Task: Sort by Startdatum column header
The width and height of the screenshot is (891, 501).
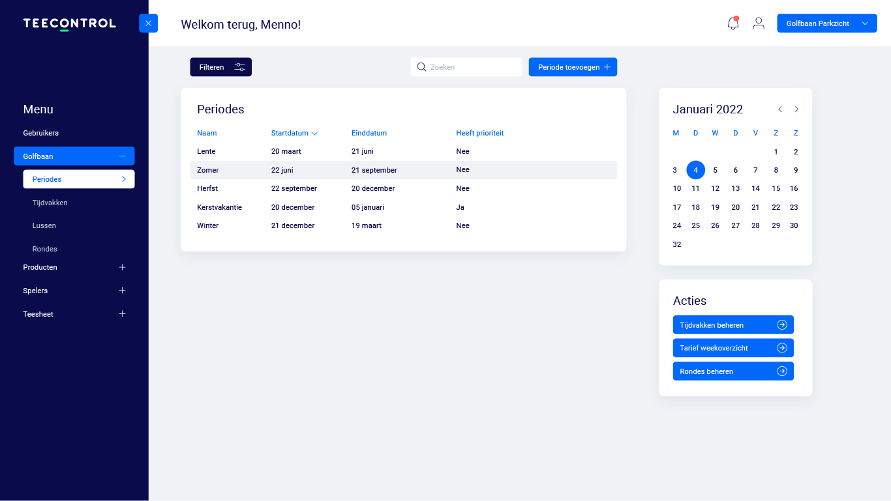Action: [294, 133]
